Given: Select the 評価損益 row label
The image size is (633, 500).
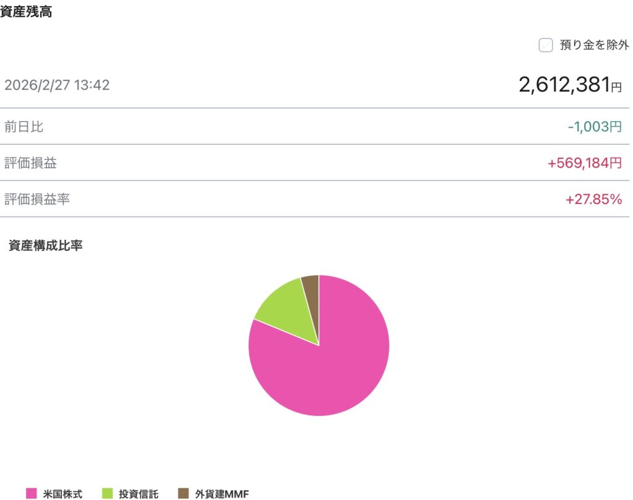Looking at the screenshot, I should [x=30, y=163].
